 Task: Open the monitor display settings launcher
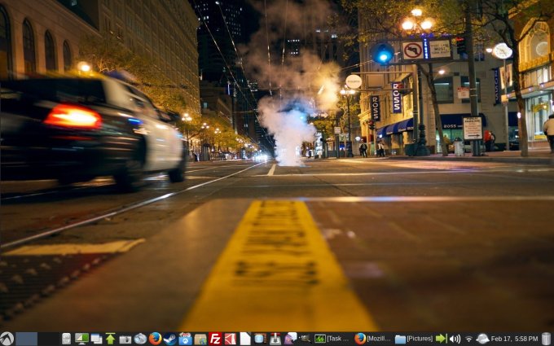81,339
